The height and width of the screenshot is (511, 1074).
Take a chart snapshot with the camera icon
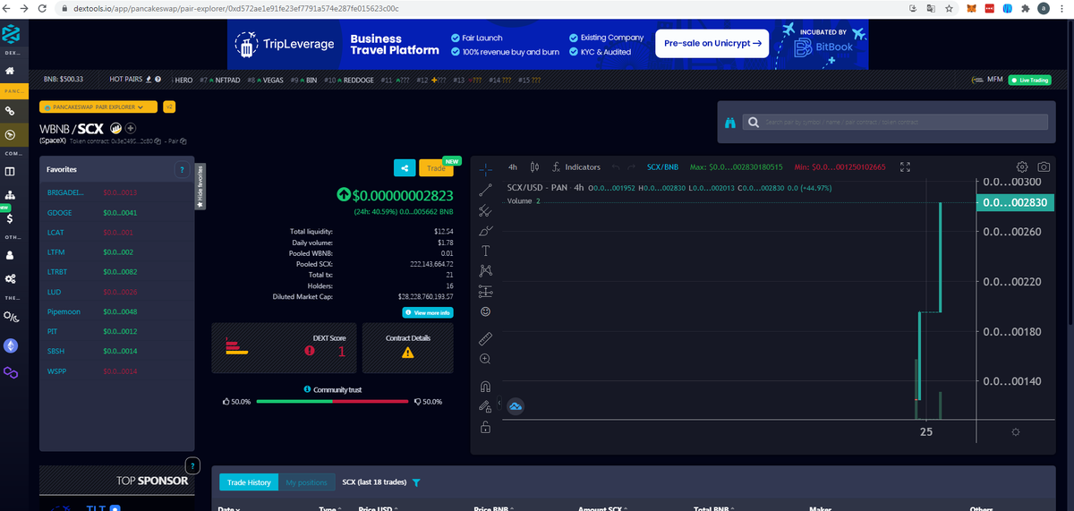1044,166
